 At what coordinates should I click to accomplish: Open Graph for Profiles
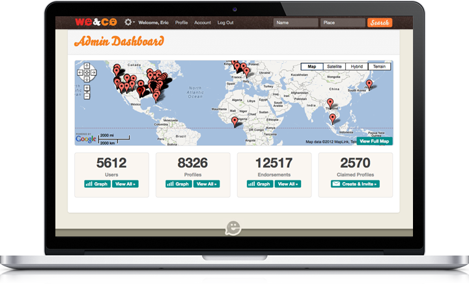(178, 184)
